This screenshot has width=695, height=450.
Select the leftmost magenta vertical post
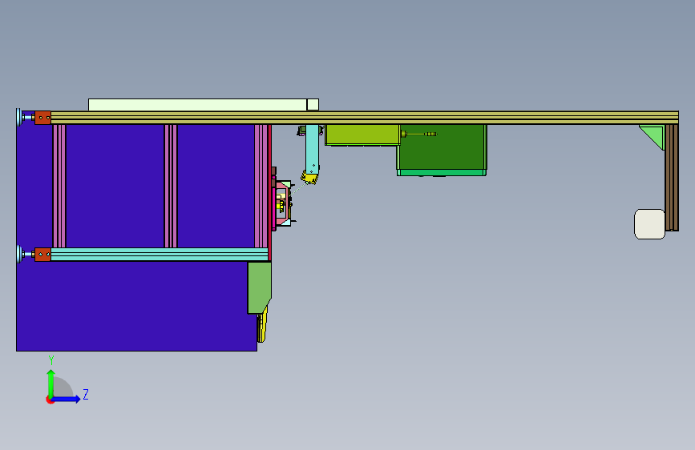tap(59, 186)
